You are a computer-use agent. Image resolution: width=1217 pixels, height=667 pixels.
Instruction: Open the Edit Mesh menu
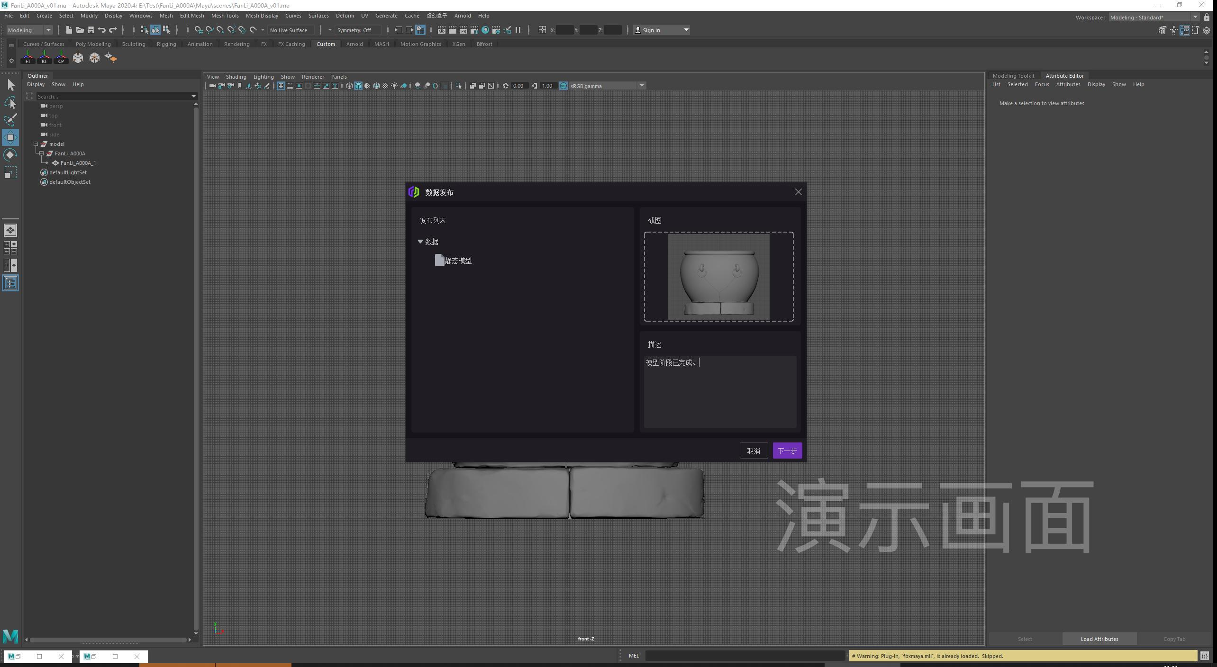[x=192, y=16]
